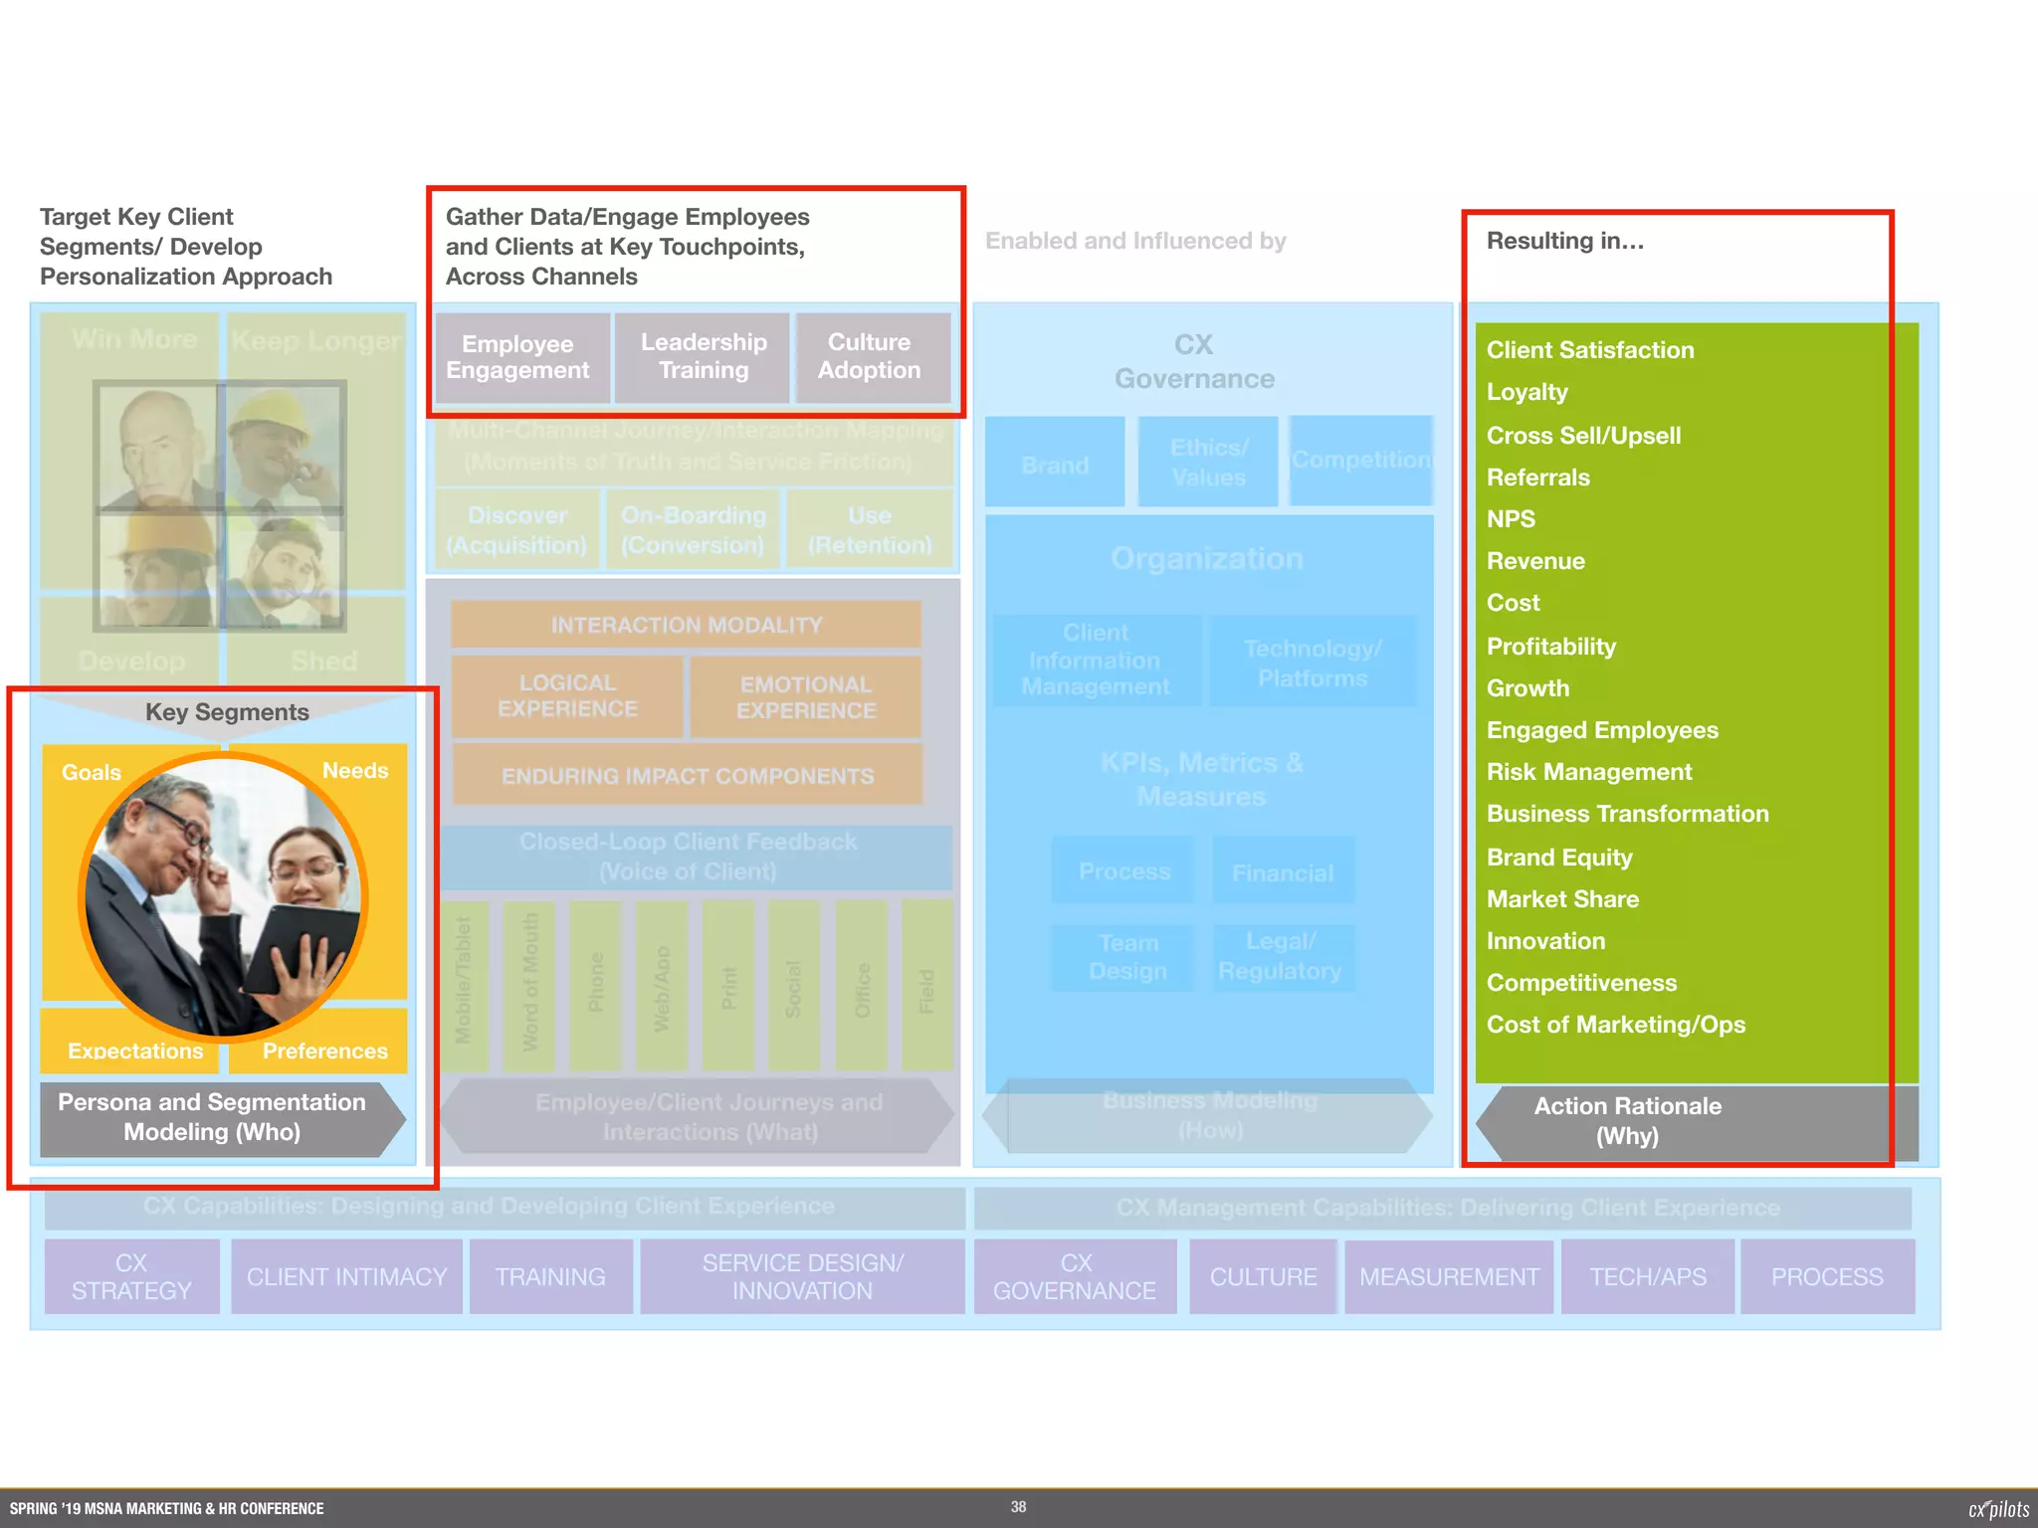Select the EMOTIONAL EXPERIENCE block
Screen dimensions: 2038x1528
click(806, 697)
